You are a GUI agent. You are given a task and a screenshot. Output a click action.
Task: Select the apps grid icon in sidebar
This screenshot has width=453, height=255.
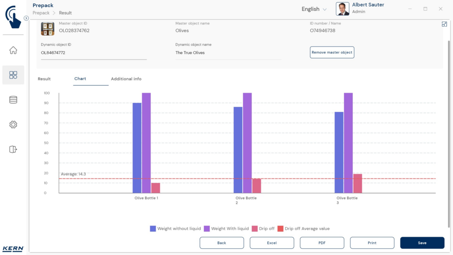click(x=13, y=75)
